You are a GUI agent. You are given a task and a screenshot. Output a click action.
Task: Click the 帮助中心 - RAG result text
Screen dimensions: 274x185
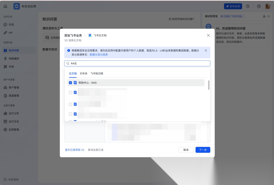pos(88,83)
